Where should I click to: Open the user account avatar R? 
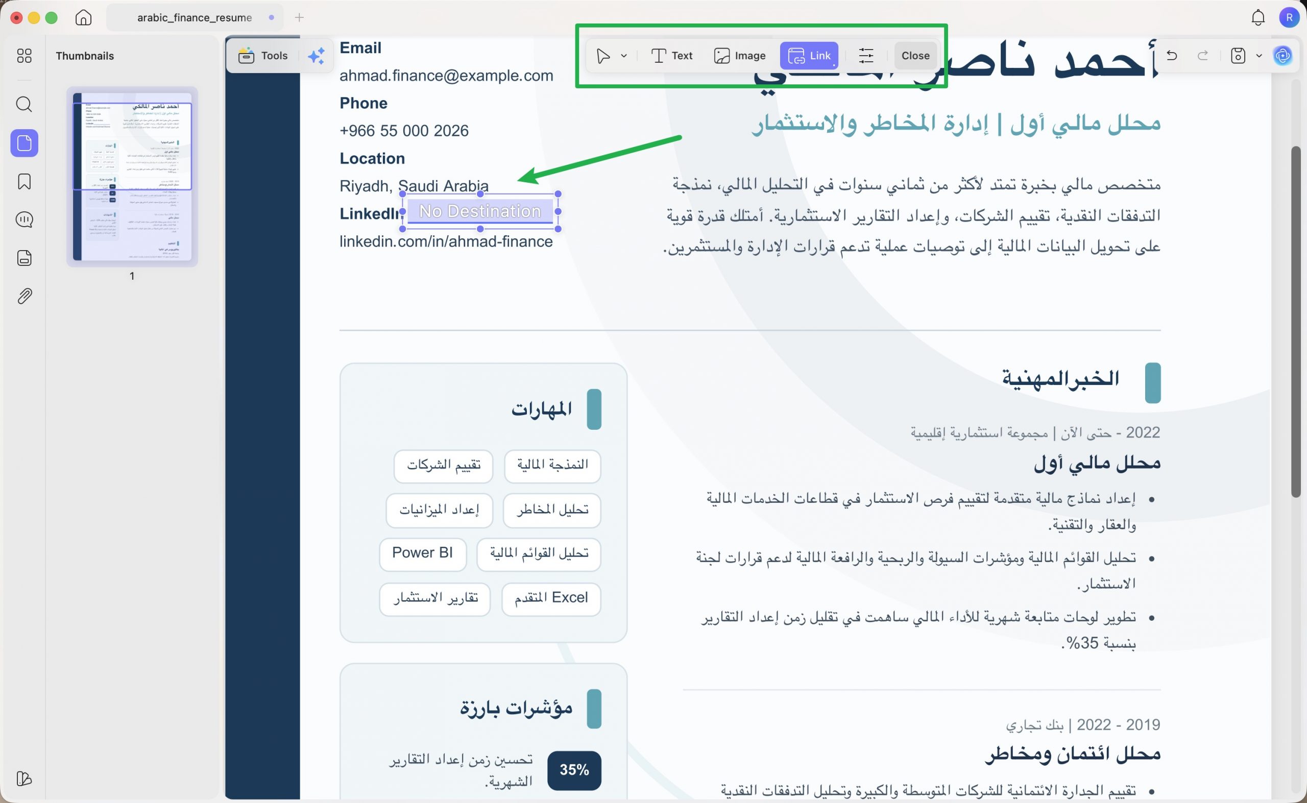tap(1289, 17)
